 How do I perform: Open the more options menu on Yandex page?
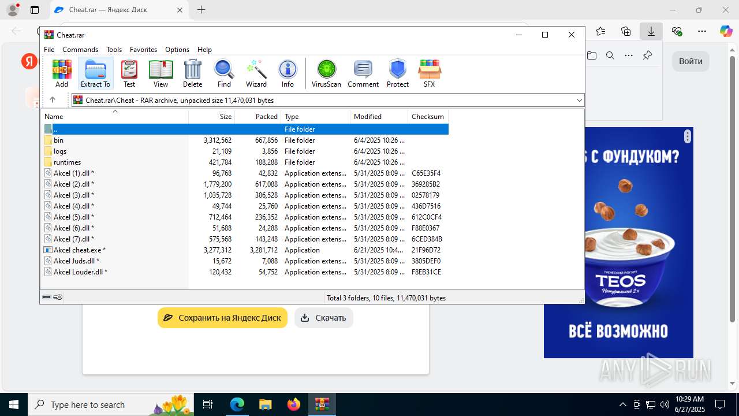coord(629,55)
